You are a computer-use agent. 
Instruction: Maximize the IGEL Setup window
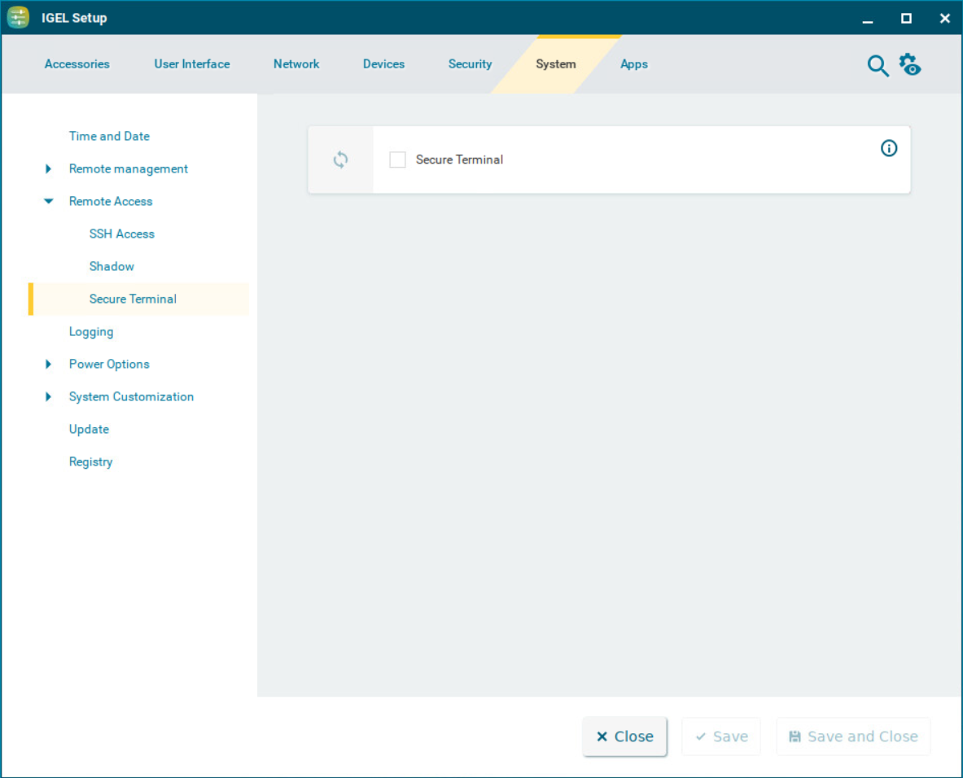pos(906,18)
